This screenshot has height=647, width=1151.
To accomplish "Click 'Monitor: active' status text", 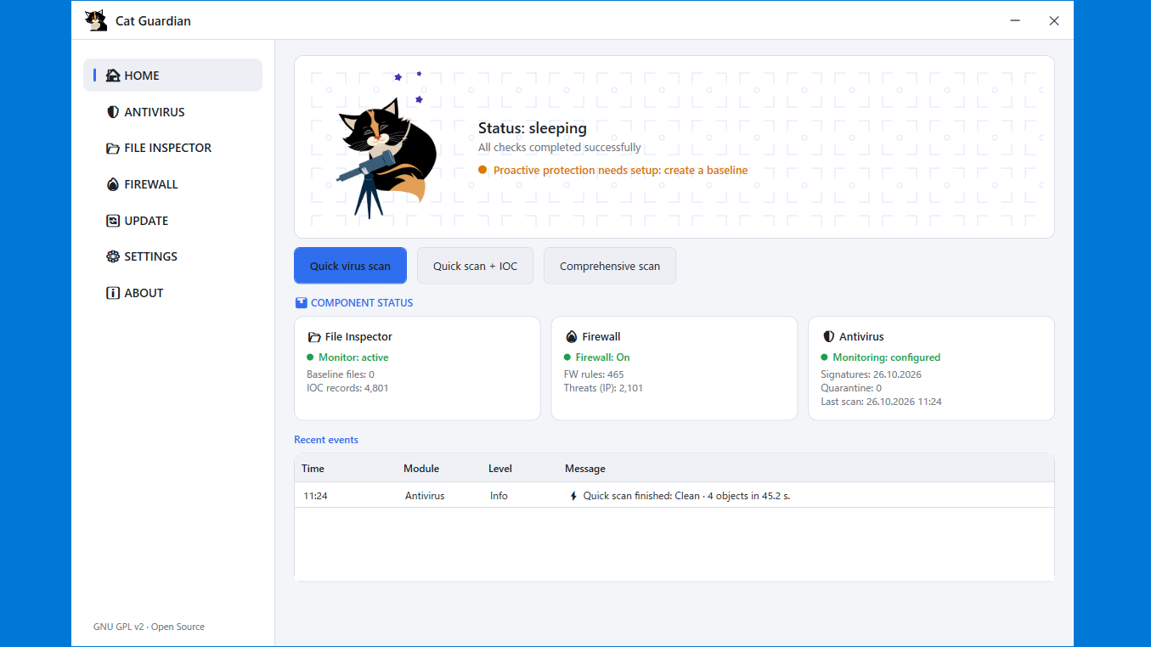I will tap(353, 357).
